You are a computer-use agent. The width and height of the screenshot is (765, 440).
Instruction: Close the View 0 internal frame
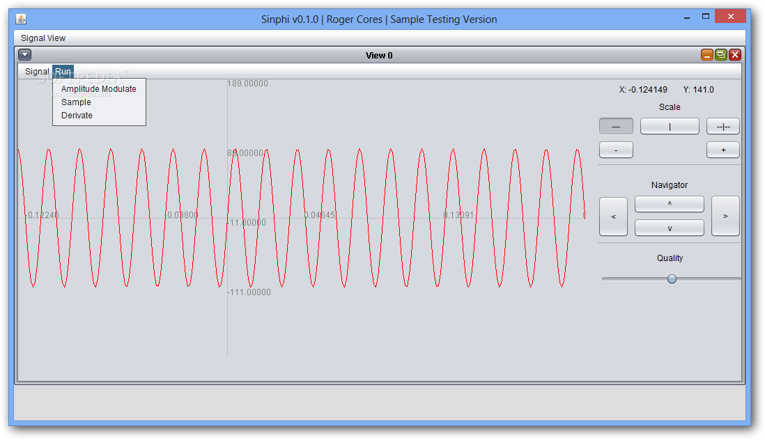pyautogui.click(x=735, y=54)
